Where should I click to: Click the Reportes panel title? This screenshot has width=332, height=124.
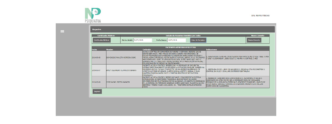[96, 30]
